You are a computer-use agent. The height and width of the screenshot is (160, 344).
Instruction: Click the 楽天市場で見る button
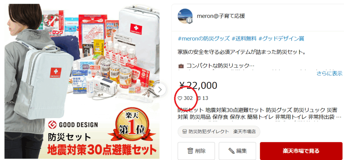pyautogui.click(x=301, y=151)
